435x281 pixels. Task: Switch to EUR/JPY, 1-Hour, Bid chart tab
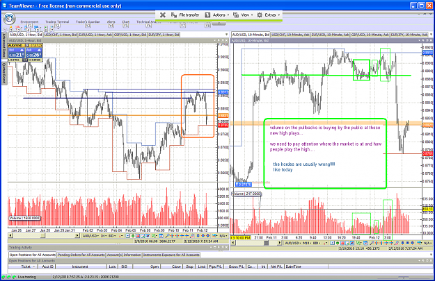tap(164, 35)
